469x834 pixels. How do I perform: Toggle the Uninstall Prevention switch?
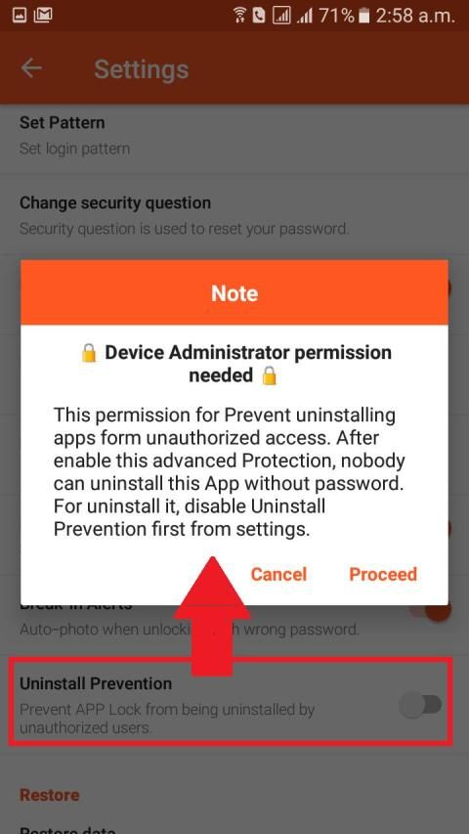pos(421,706)
